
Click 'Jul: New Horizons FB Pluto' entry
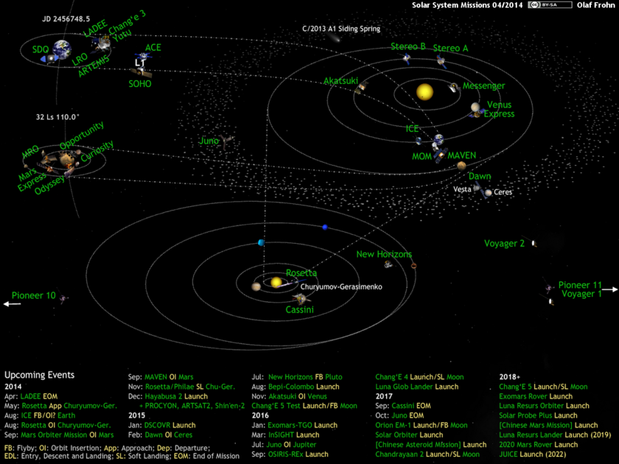coord(297,377)
